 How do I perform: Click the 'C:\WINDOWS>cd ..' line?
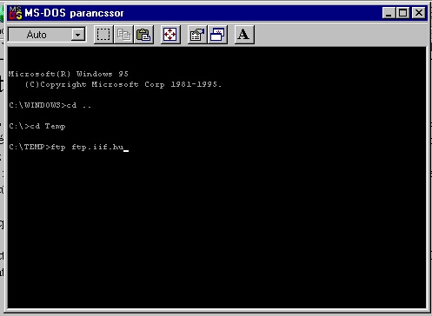[50, 105]
